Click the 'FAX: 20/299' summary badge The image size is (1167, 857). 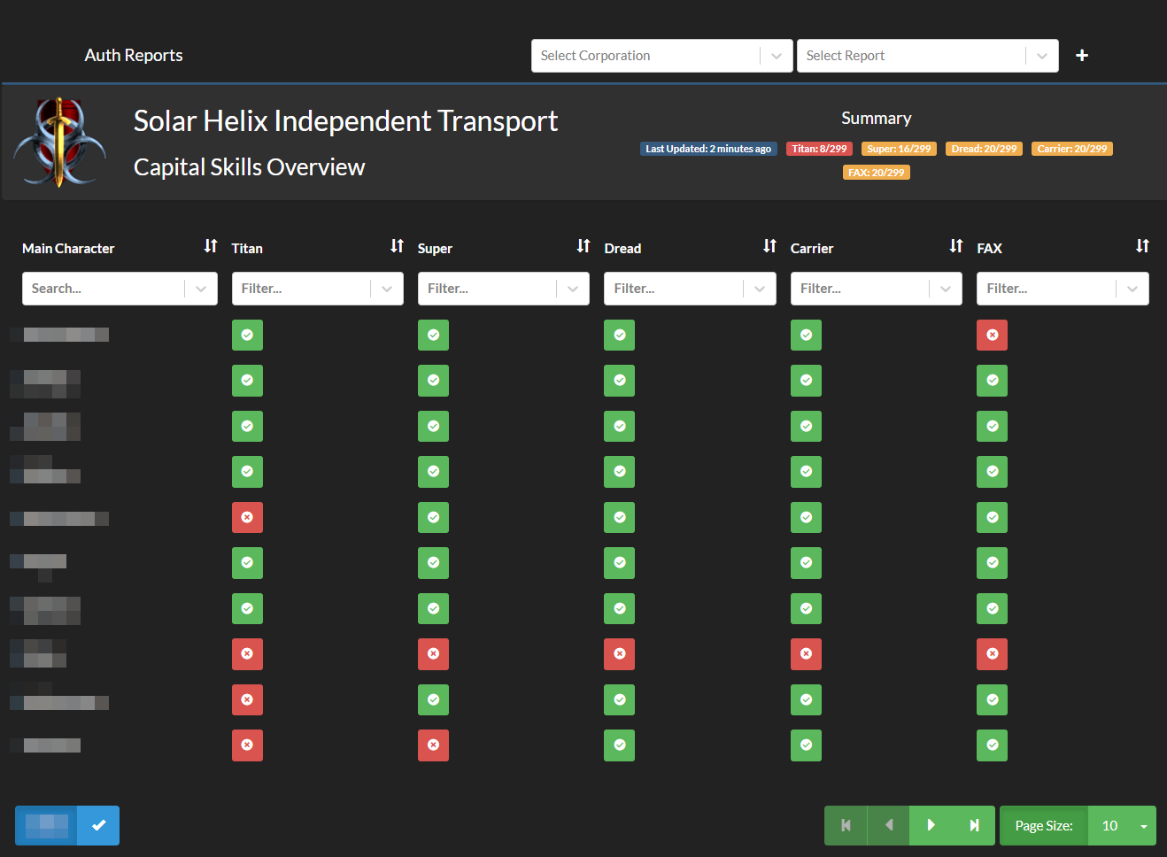(877, 173)
